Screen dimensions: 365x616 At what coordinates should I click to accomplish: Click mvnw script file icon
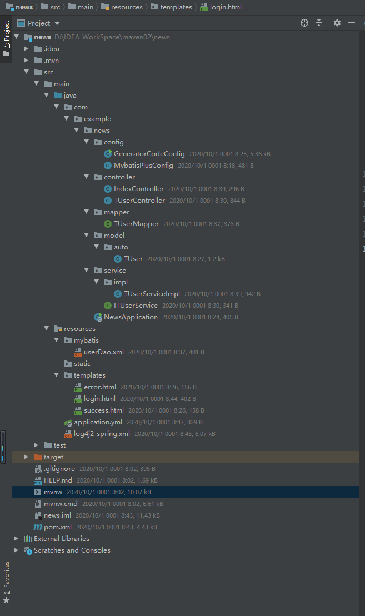point(38,492)
